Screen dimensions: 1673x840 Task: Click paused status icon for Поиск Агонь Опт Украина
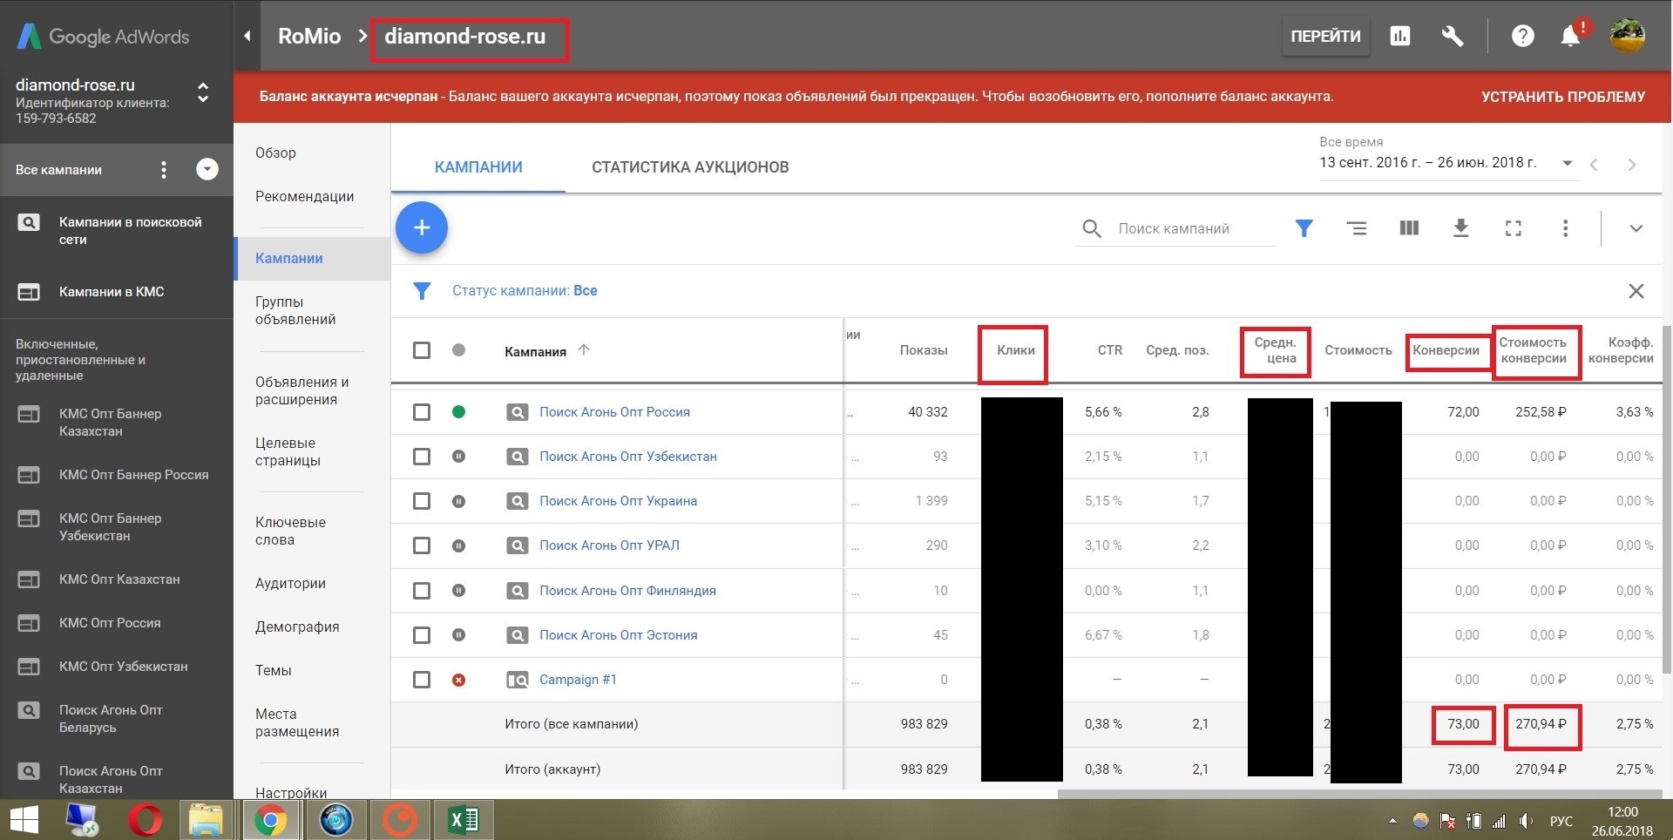(458, 501)
